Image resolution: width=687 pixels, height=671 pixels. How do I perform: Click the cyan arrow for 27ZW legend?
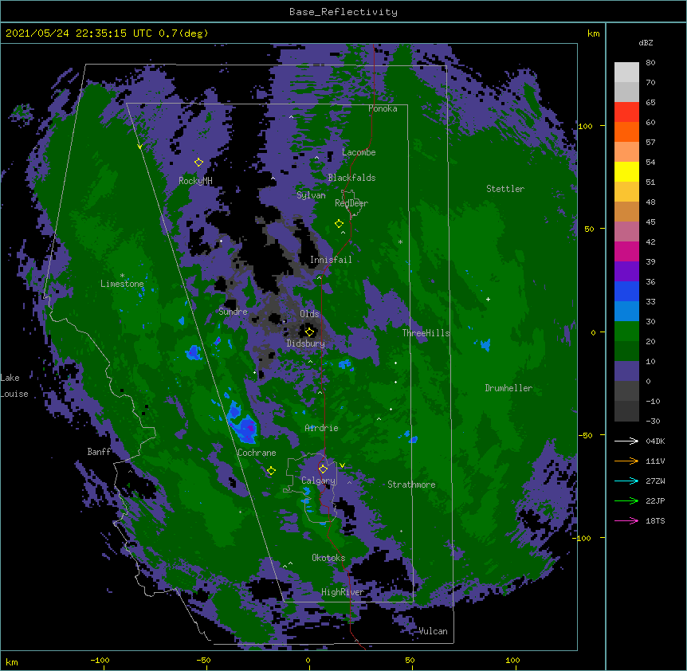click(x=626, y=481)
